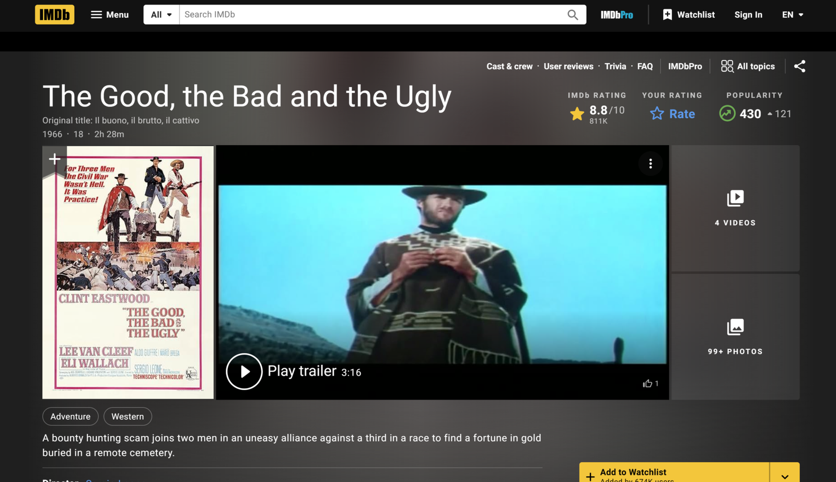Open the 99+ Photos gallery tile
The height and width of the screenshot is (482, 836).
tap(735, 337)
